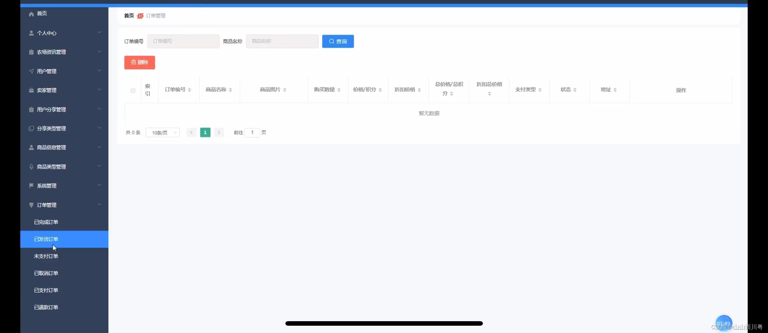
Task: Click the home icon in the sidebar
Action: tap(31, 14)
